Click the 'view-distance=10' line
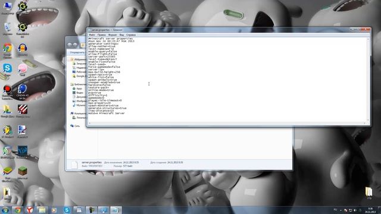 (101, 111)
